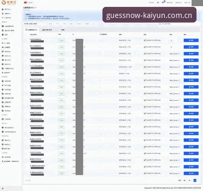Toggle the select-all checkbox in table header

[26, 34]
